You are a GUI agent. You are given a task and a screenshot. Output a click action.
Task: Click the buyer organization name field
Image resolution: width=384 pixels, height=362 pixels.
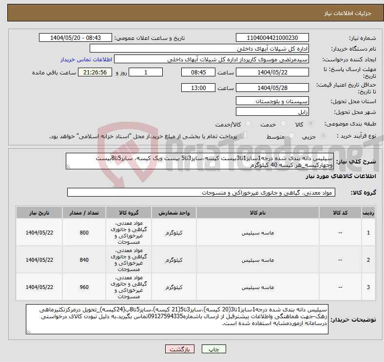(x=199, y=49)
